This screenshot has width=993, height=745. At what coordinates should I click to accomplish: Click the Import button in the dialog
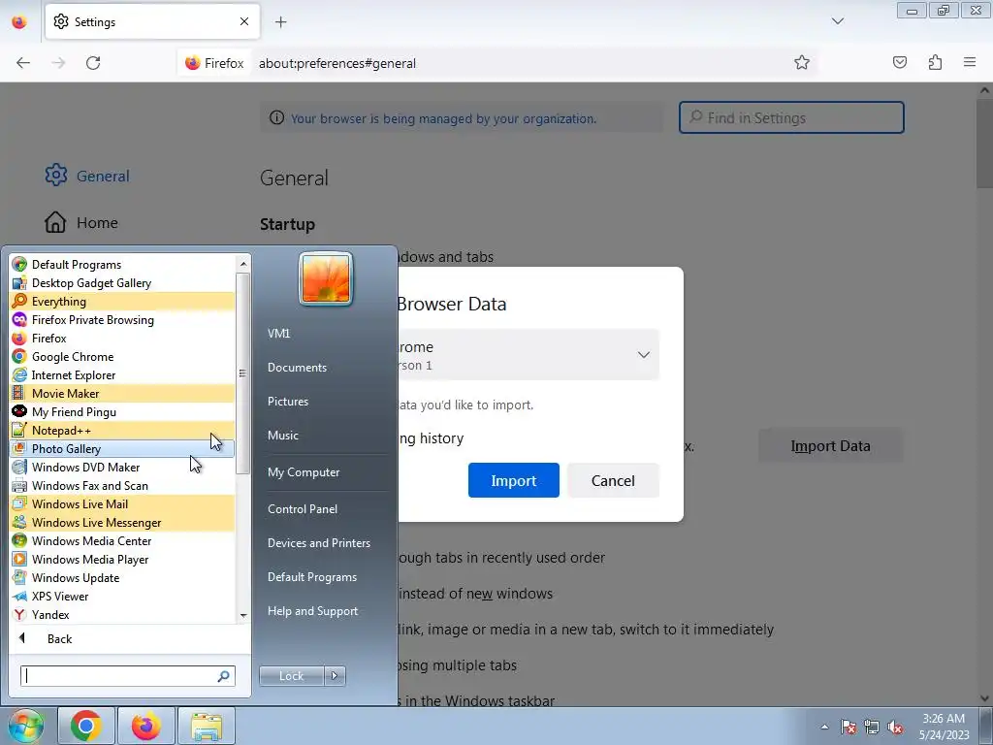pos(514,480)
